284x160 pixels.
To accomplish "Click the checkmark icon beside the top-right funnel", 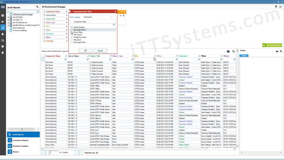I will [x=280, y=7].
